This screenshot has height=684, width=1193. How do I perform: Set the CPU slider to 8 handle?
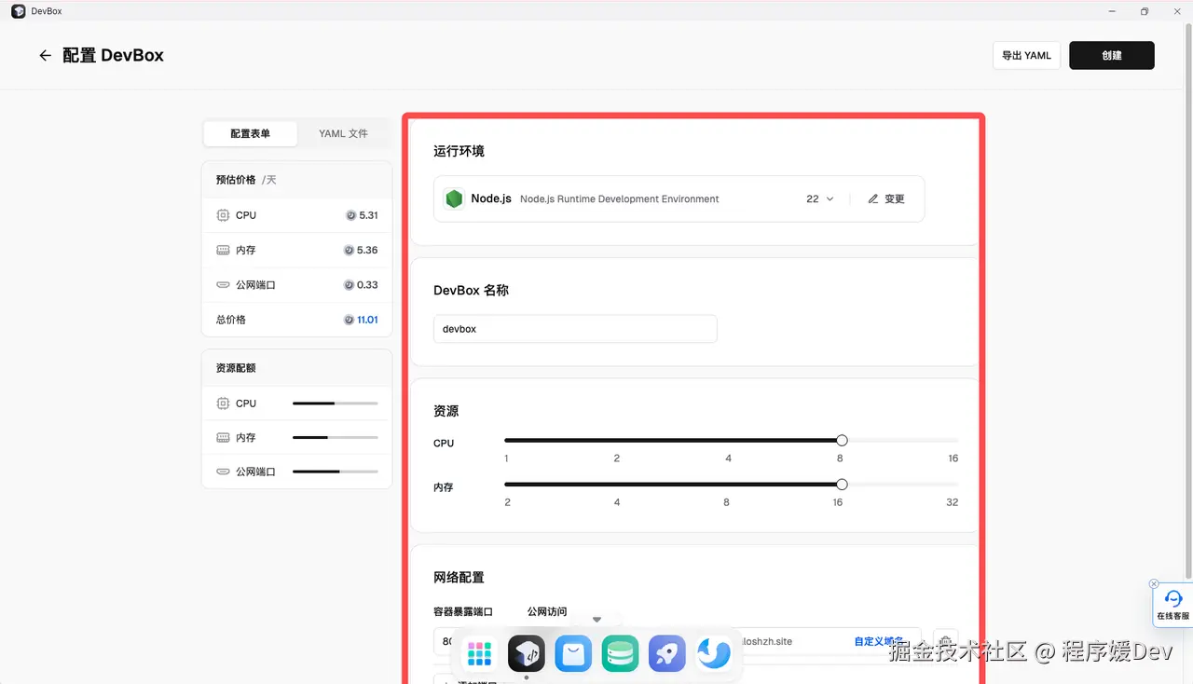click(x=842, y=441)
